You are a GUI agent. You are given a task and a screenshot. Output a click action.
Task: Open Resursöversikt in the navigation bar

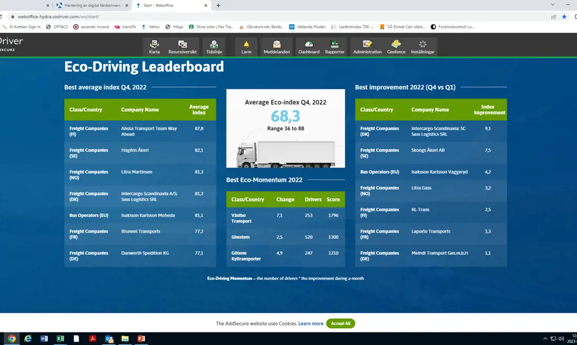182,47
